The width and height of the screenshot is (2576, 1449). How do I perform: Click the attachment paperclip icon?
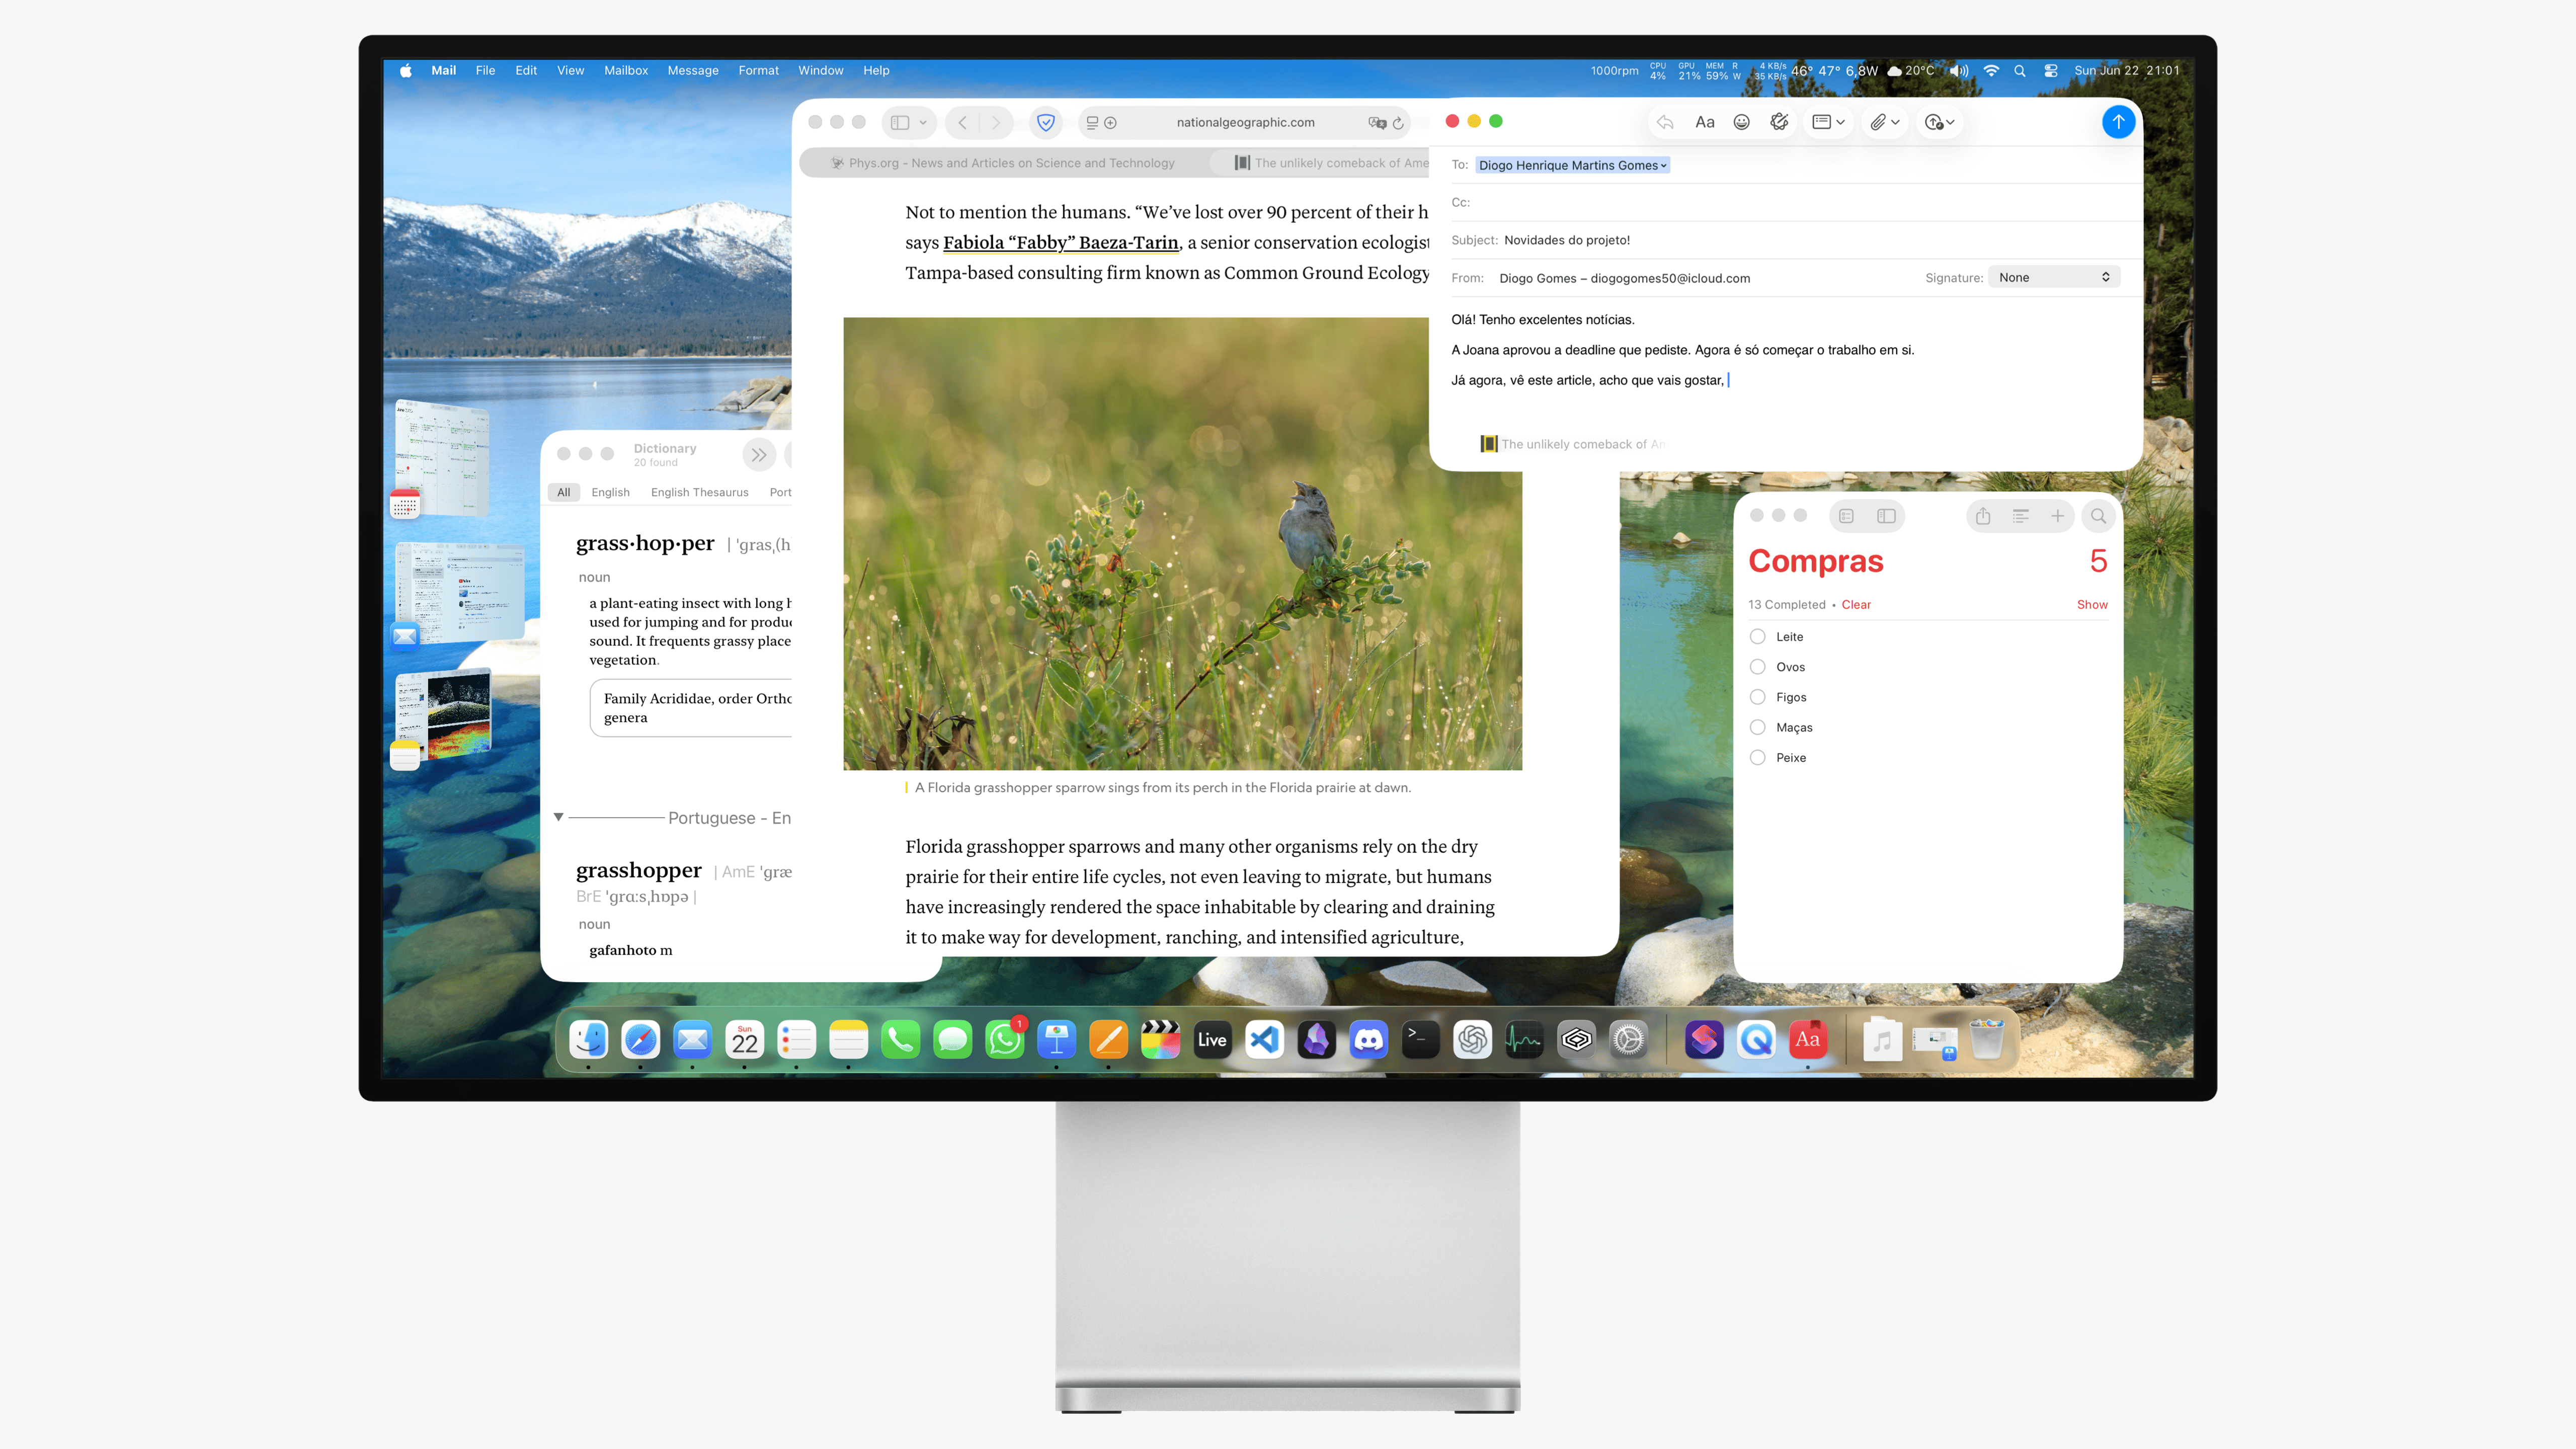(x=1878, y=122)
